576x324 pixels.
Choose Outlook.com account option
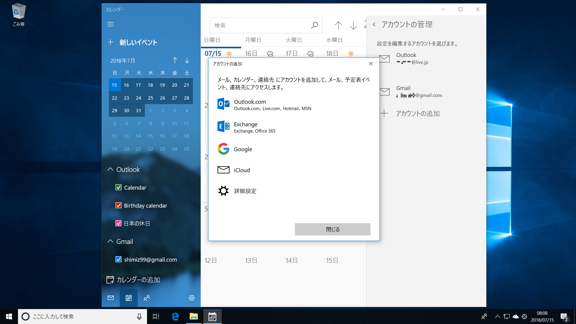pyautogui.click(x=250, y=105)
